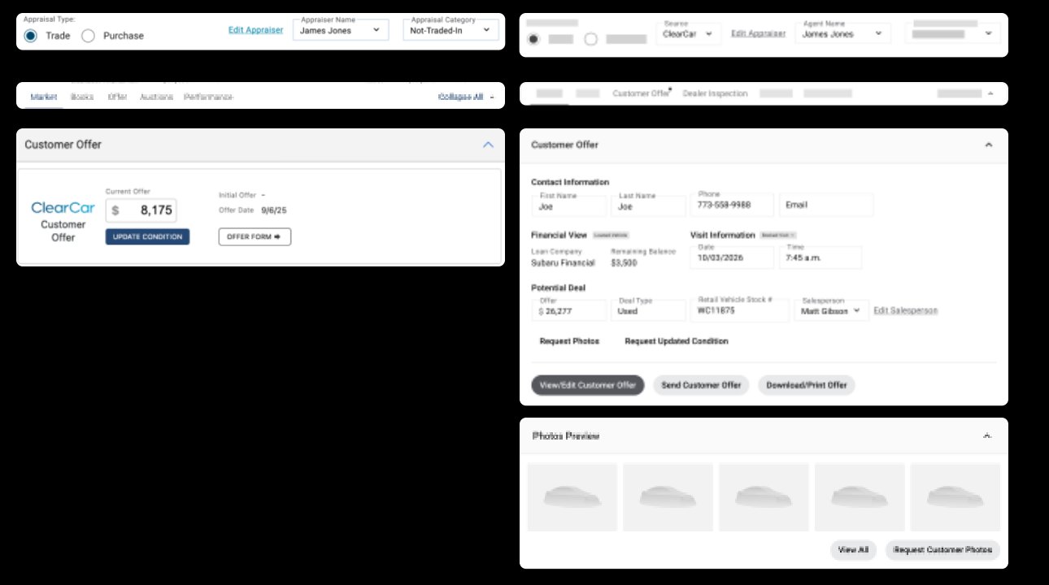
Task: Click View All under Photos Preview
Action: pos(853,550)
